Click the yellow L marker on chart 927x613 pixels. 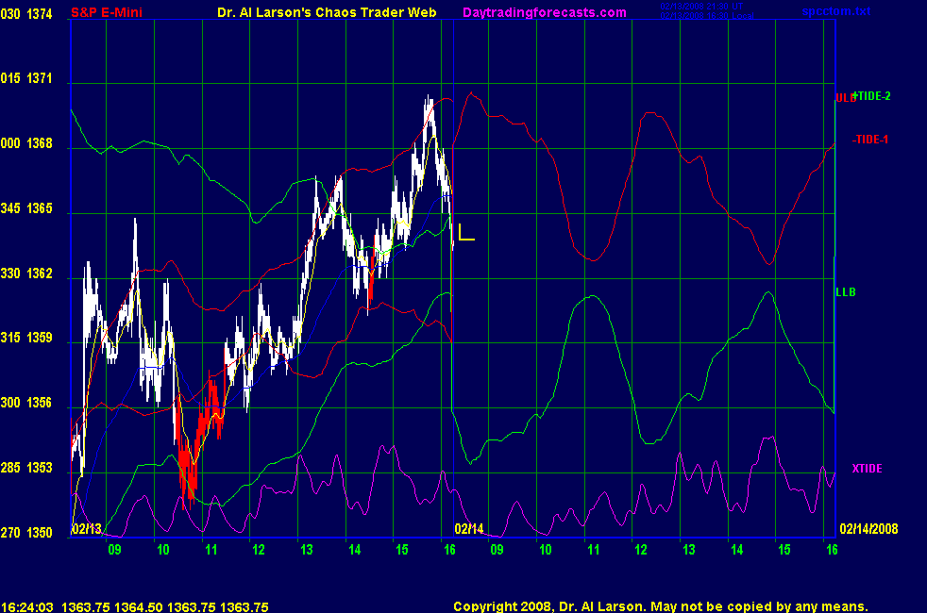coord(465,232)
